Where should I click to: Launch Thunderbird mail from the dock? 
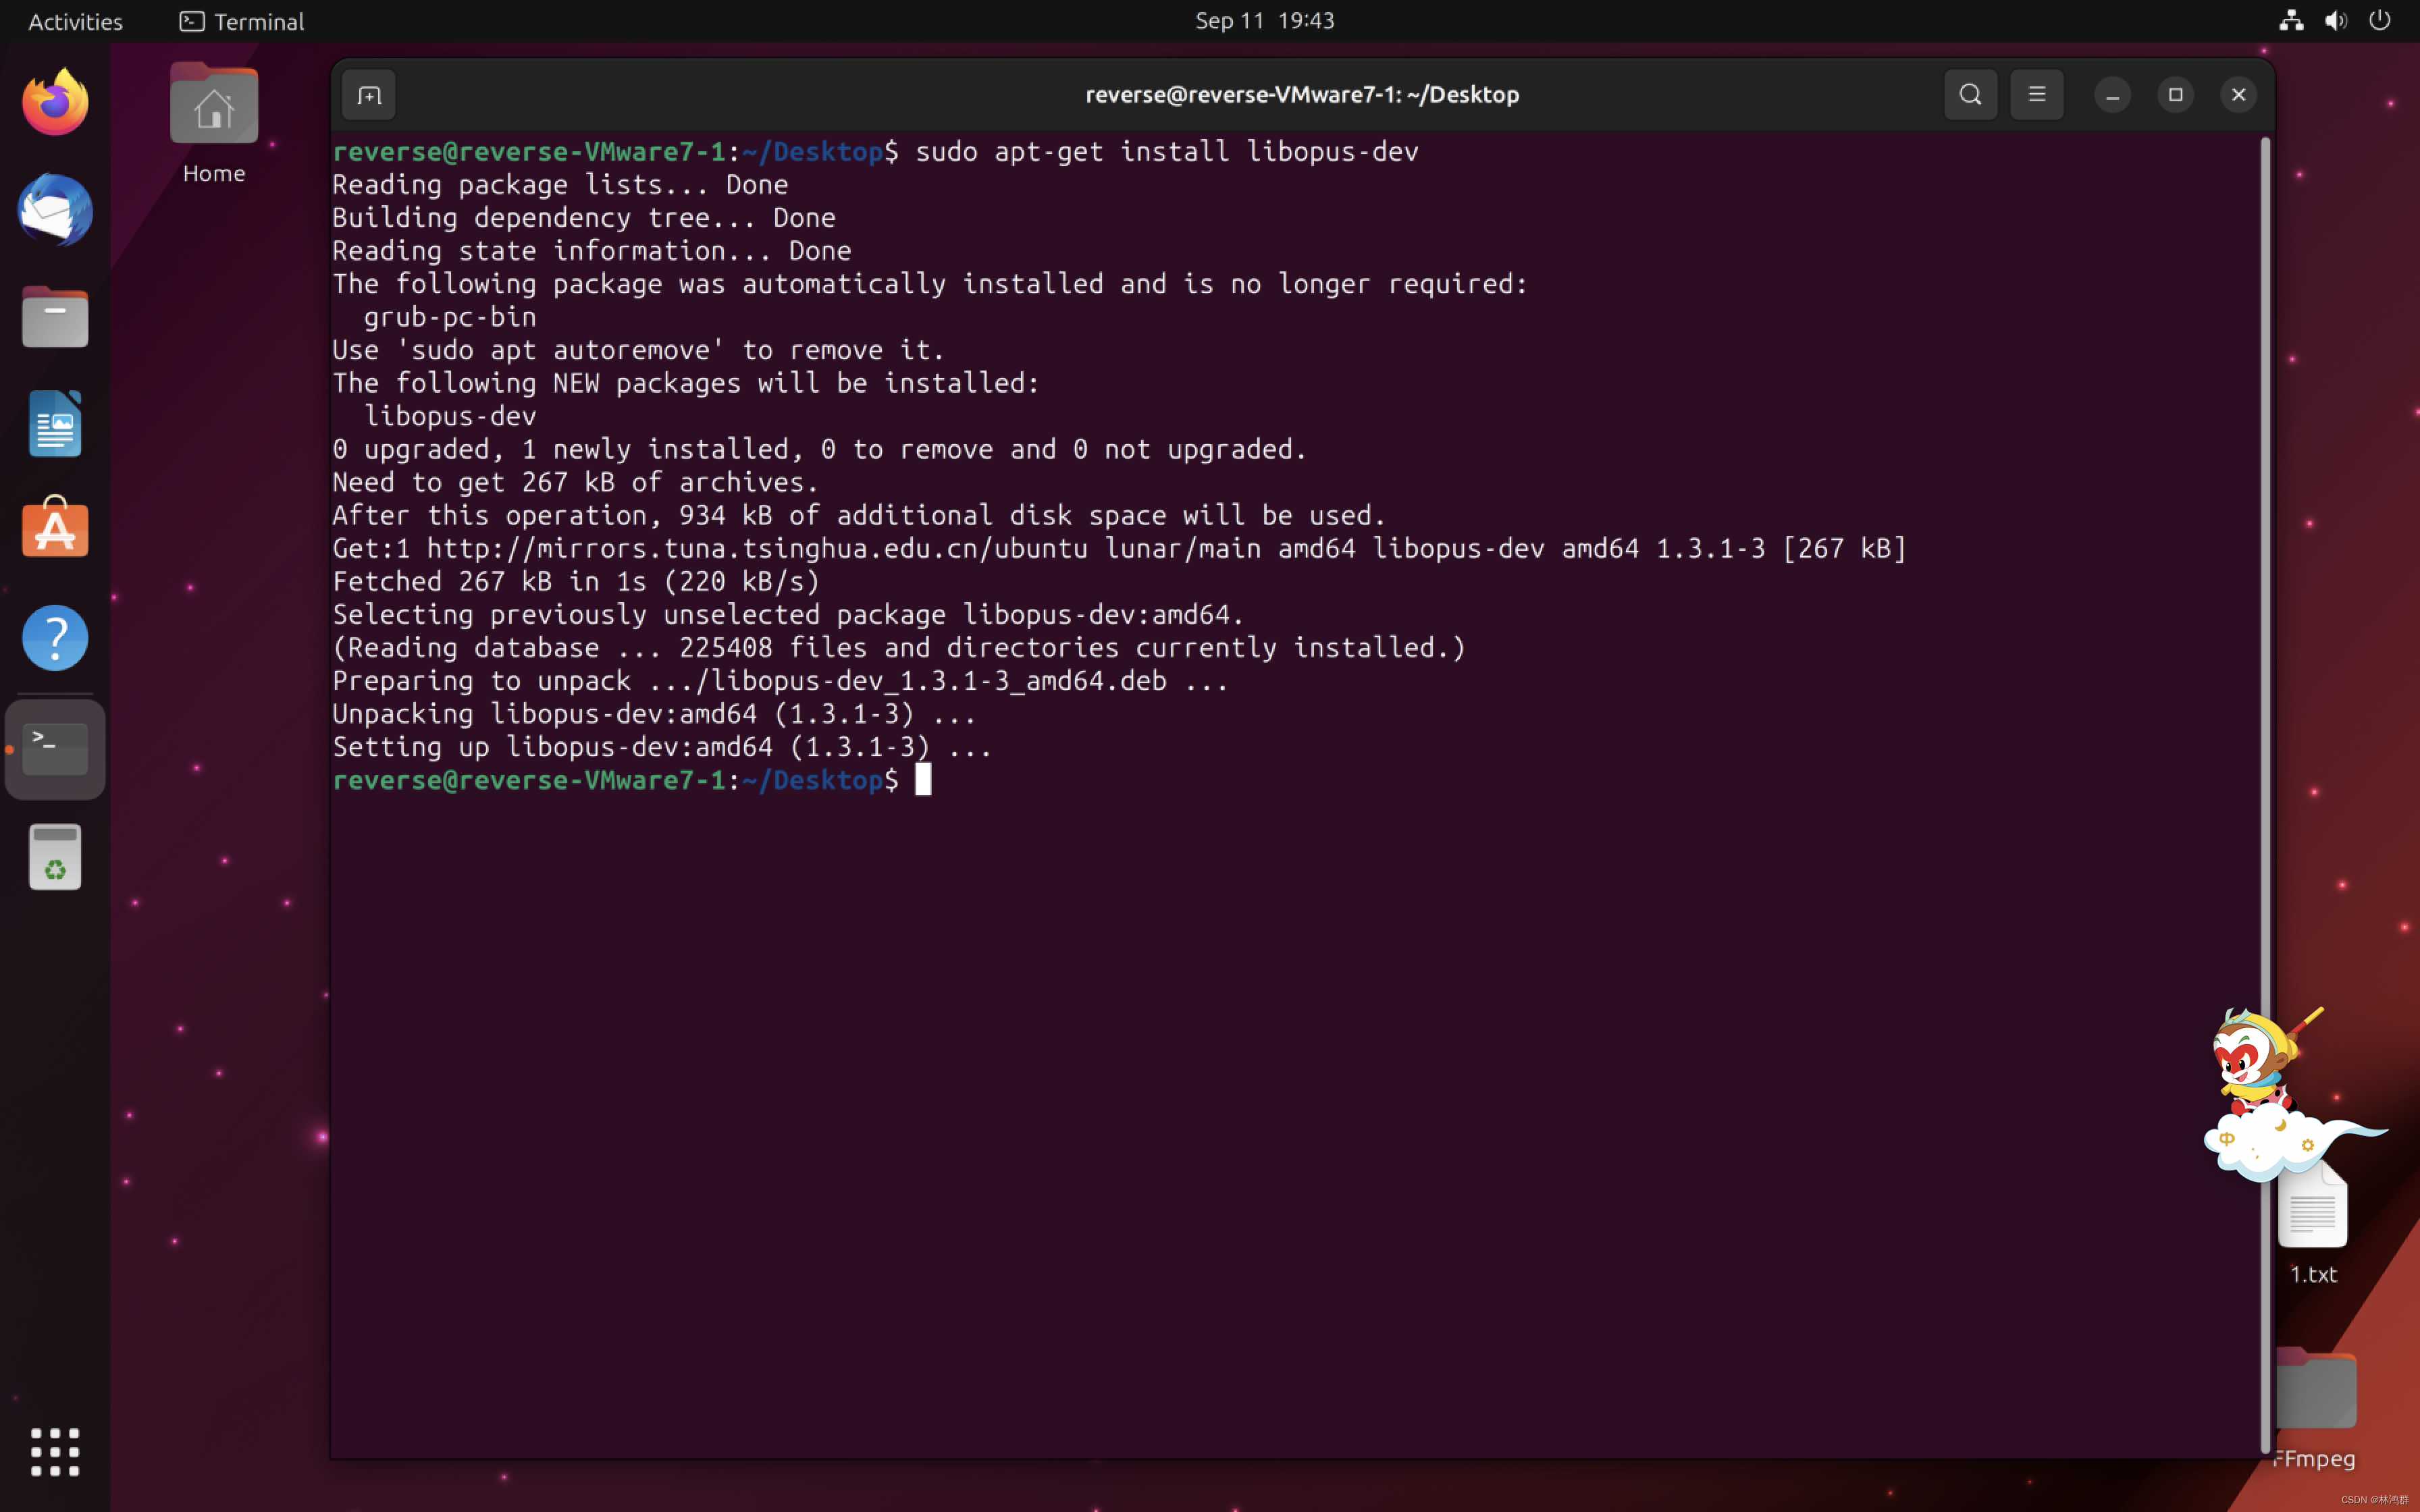[x=55, y=210]
